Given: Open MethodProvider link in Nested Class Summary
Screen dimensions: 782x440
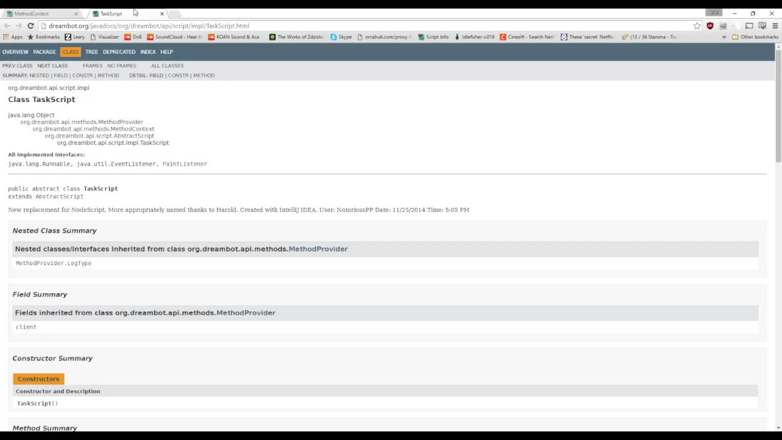Looking at the screenshot, I should [x=318, y=249].
